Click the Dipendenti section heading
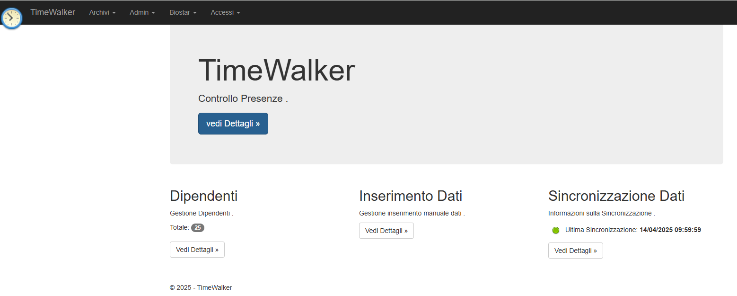737x296 pixels. 203,196
